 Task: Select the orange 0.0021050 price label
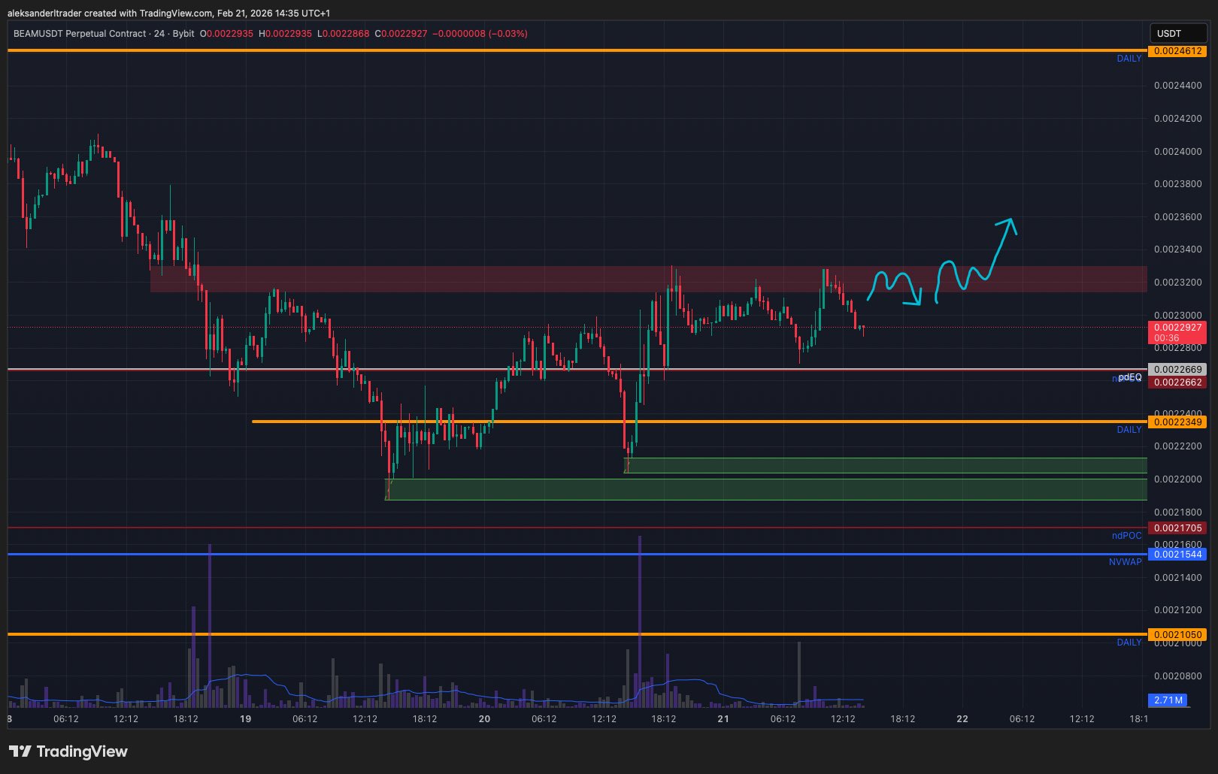coord(1177,635)
